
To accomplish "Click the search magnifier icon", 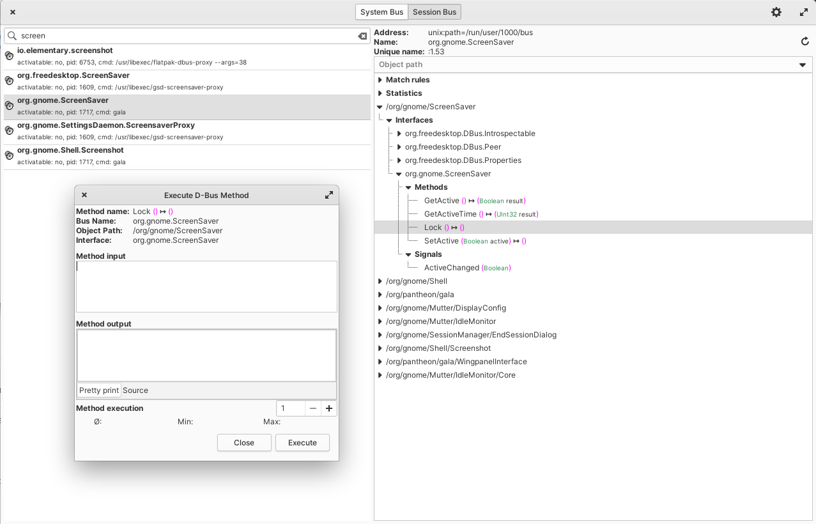I will coord(12,36).
